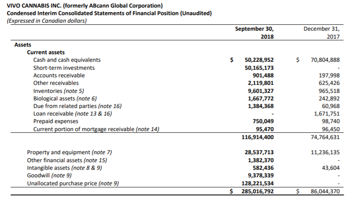Click the 'Unallocated purchase price (note 9)' label
The height and width of the screenshot is (197, 345).
pyautogui.click(x=73, y=183)
